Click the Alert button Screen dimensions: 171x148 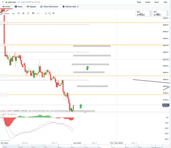[156, 2]
